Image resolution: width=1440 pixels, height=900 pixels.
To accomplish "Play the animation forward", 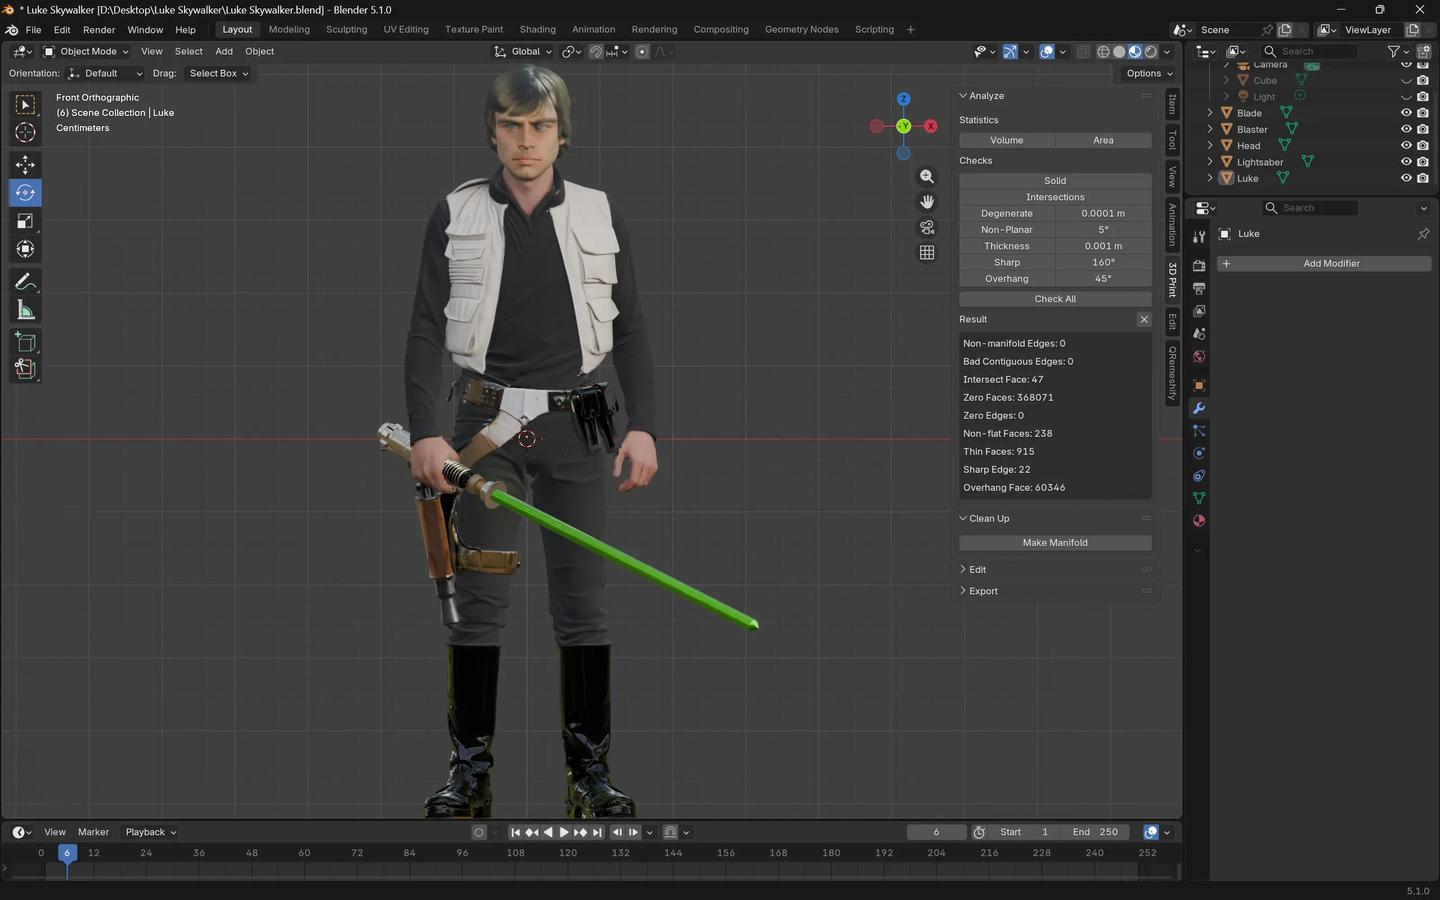I will point(564,832).
